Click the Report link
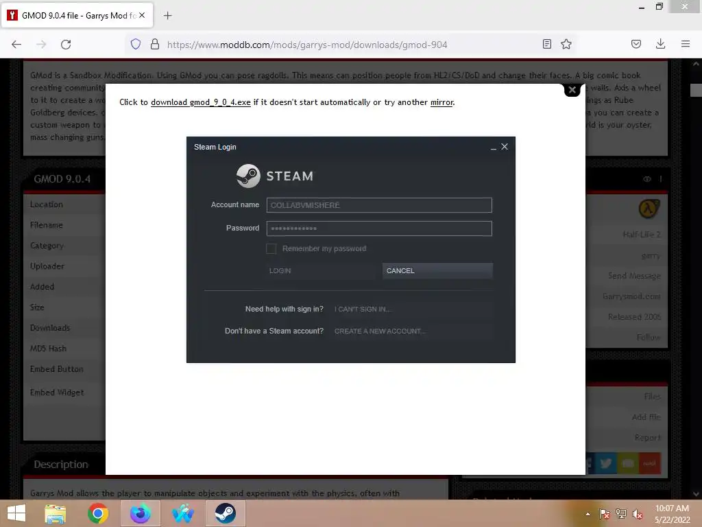Screen dimensions: 702x527 (647, 437)
